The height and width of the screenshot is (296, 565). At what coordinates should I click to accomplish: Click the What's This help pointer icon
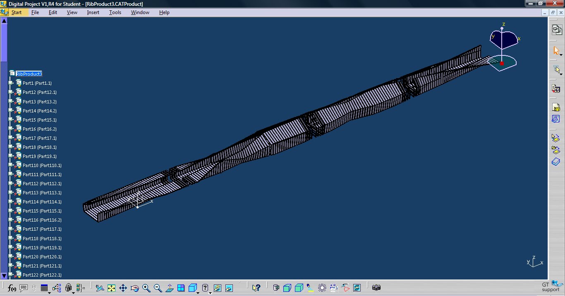(256, 288)
